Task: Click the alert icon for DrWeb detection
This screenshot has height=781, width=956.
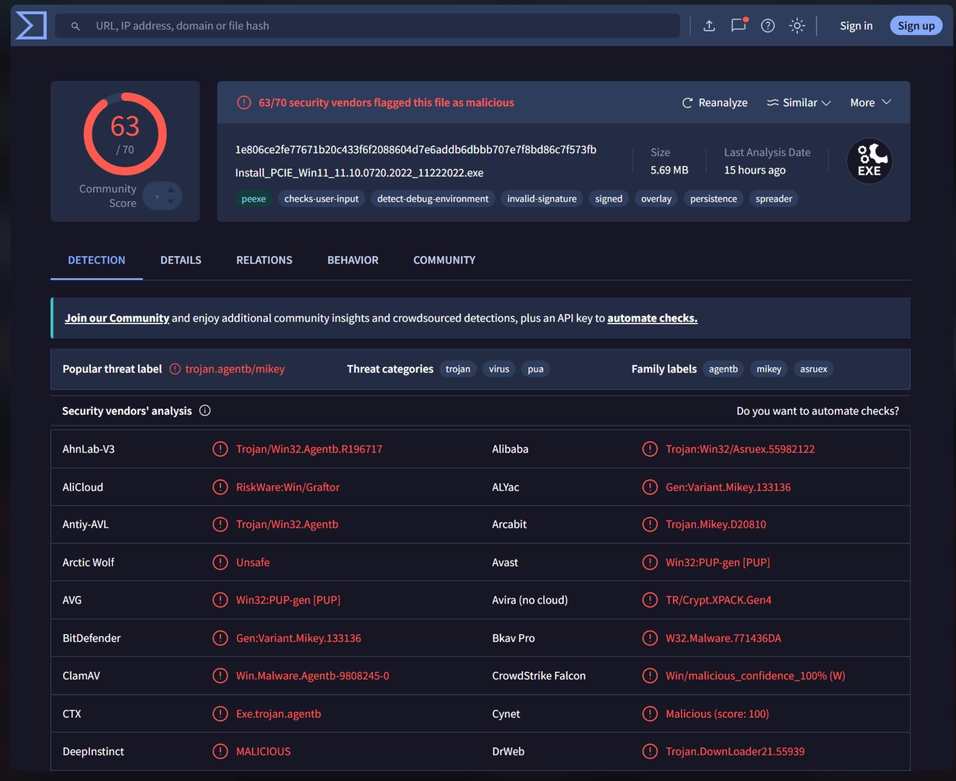Action: click(650, 751)
